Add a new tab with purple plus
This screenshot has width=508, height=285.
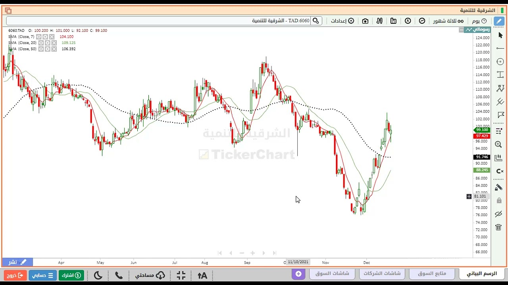coord(298,274)
